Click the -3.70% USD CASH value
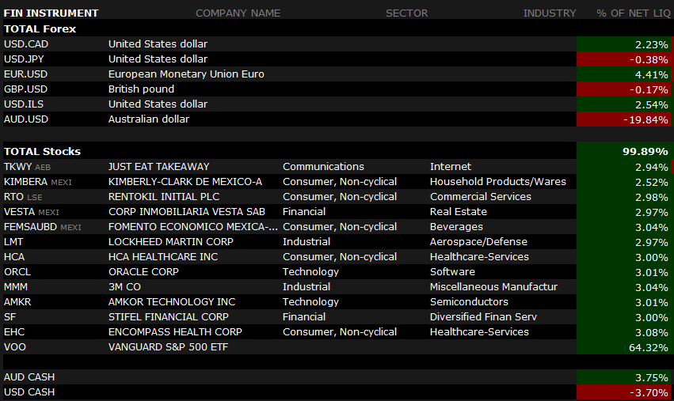The image size is (674, 401). pyautogui.click(x=649, y=392)
